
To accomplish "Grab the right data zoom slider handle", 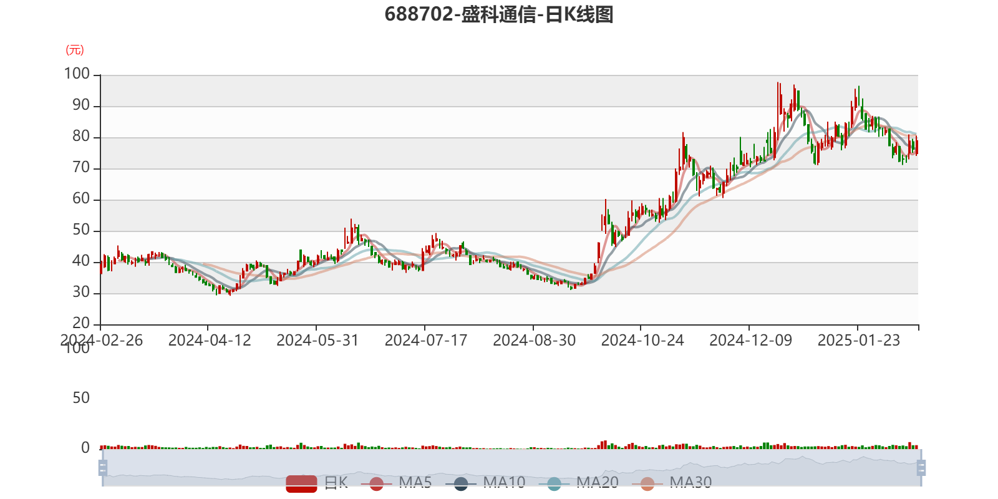I will tap(921, 467).
